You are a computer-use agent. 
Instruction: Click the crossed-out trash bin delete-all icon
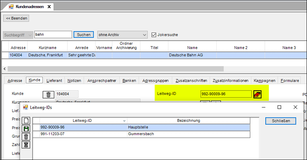pyautogui.click(x=26, y=144)
